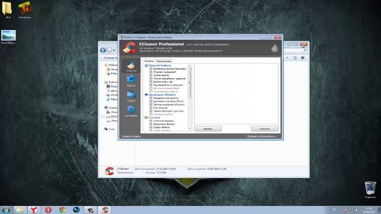Open the Очистка cleaner section in sidebar

coord(131,66)
